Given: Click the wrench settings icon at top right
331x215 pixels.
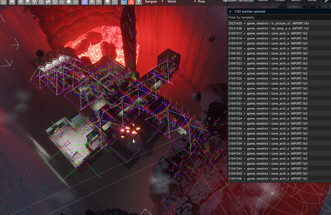Looking at the screenshot, I should point(326,1).
